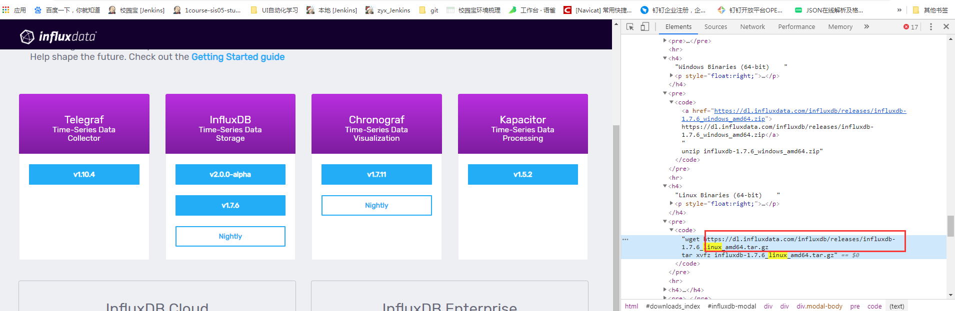
Task: Collapse the pre node below Windows Binaries
Action: tap(665, 93)
